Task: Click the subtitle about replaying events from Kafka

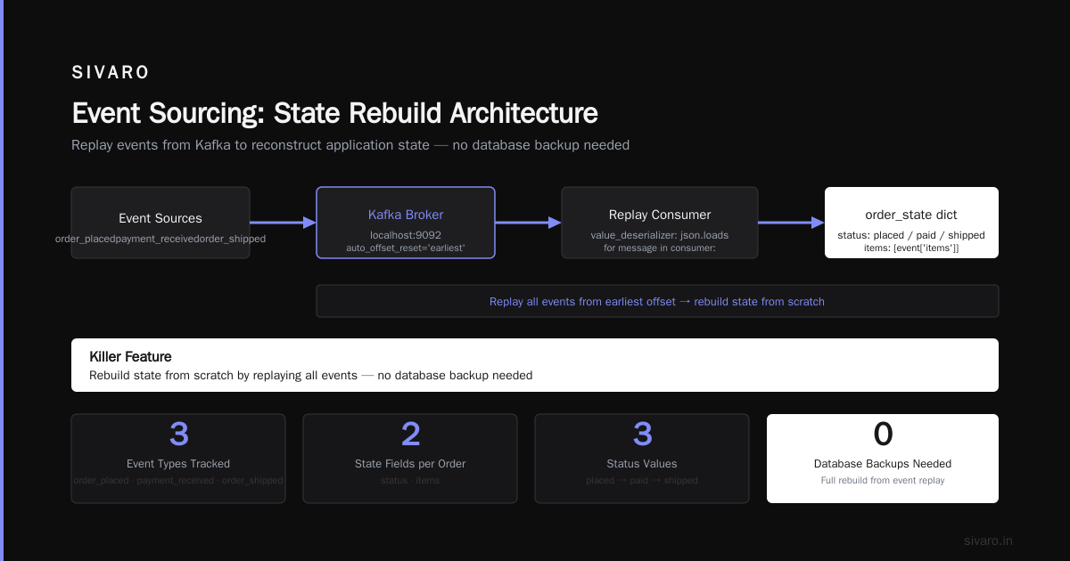Action: point(350,145)
